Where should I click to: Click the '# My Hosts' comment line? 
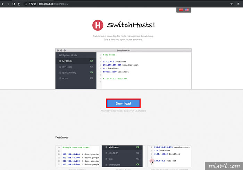coord(109,55)
